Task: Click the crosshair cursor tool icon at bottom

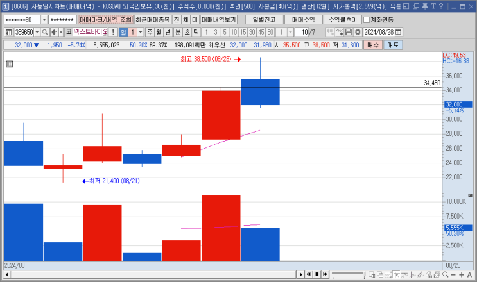Action: [x=396, y=275]
